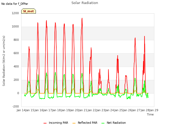Click the 800 y-axis tick label
170x128 pixels.
click(16, 40)
